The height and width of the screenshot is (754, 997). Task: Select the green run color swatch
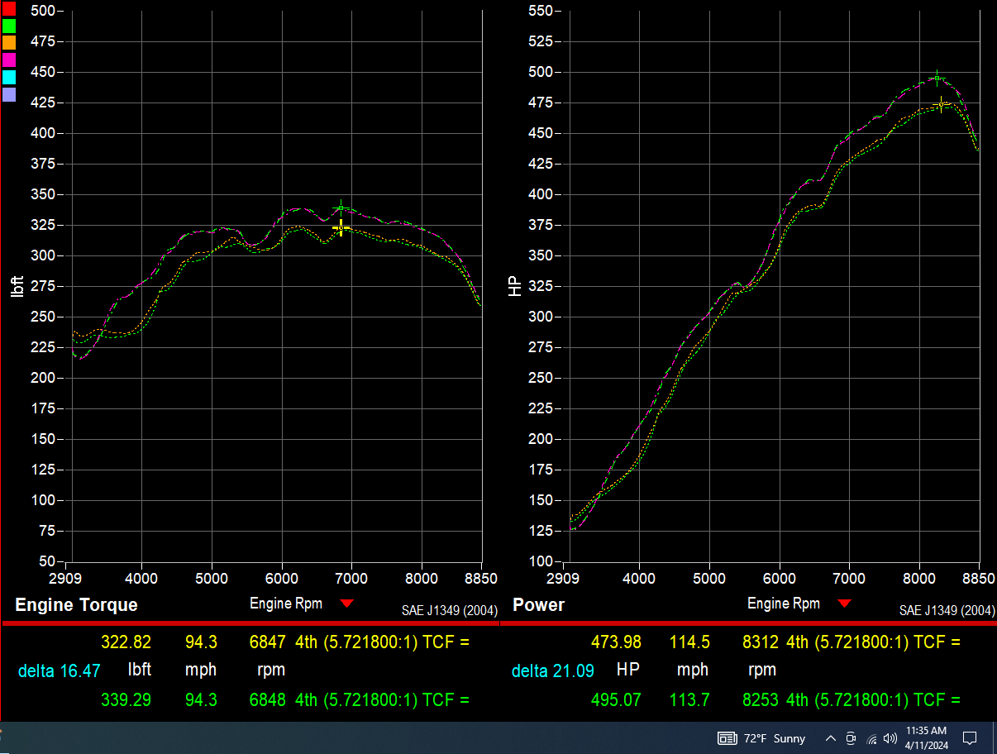point(9,26)
